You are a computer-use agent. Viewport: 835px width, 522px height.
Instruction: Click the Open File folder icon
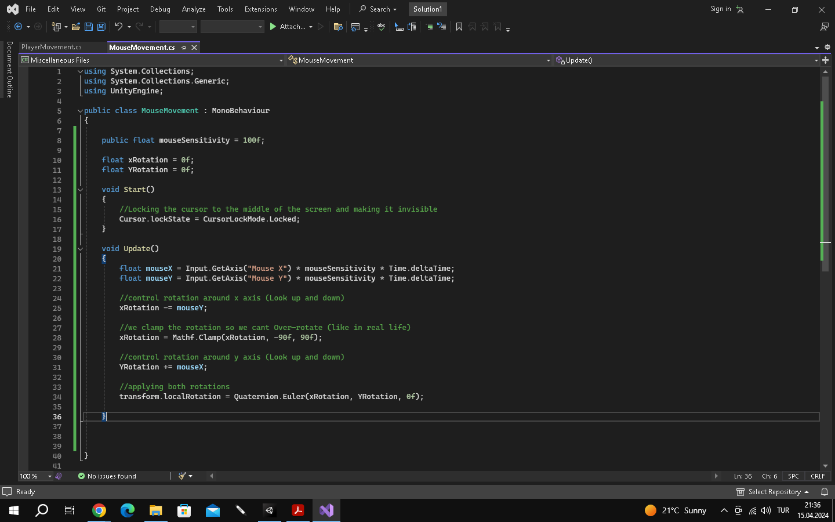pos(75,27)
